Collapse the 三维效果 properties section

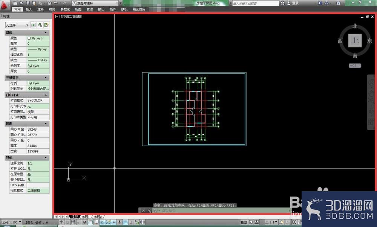pos(46,78)
